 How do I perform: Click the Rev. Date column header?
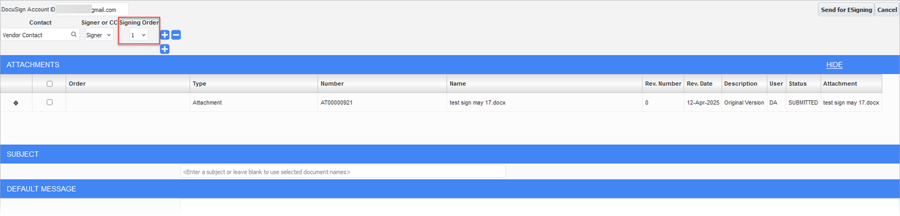[x=699, y=84]
